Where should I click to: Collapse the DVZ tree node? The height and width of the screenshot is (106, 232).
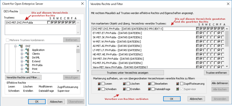coord(16,46)
